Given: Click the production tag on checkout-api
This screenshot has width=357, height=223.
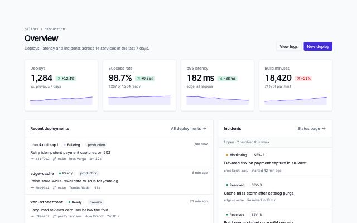Looking at the screenshot, I should click(x=97, y=145).
